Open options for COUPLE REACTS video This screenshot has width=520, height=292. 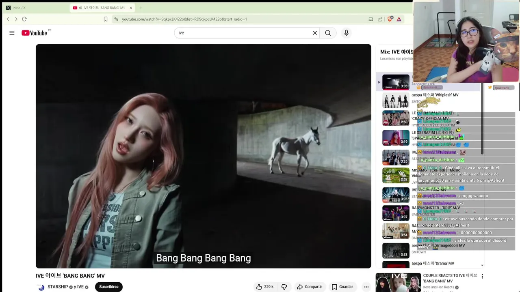[482, 276]
